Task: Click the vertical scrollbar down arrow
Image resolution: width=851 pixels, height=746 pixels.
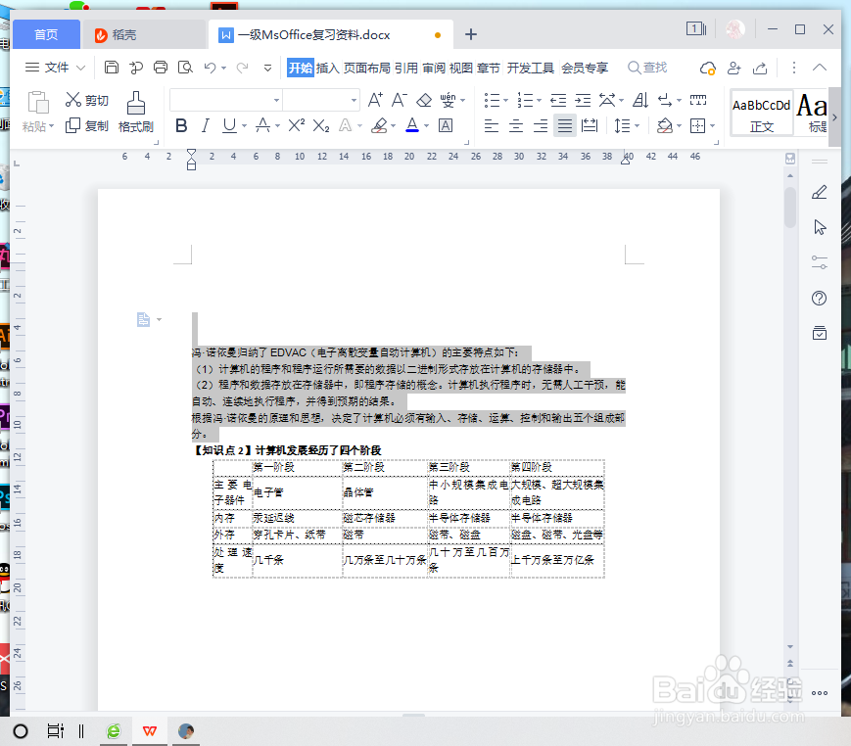Action: pos(790,646)
